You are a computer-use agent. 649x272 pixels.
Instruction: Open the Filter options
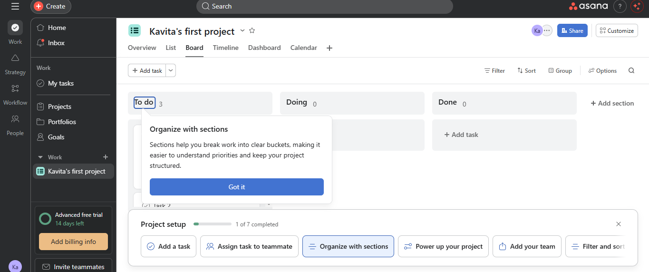pos(494,70)
